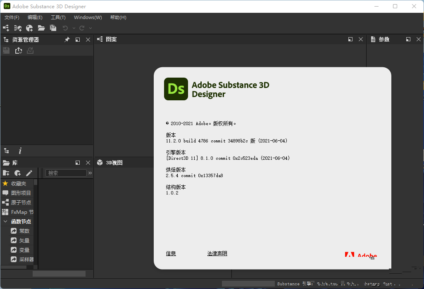The height and width of the screenshot is (289, 424).
Task: Click the save all packages icon
Action: (53, 28)
